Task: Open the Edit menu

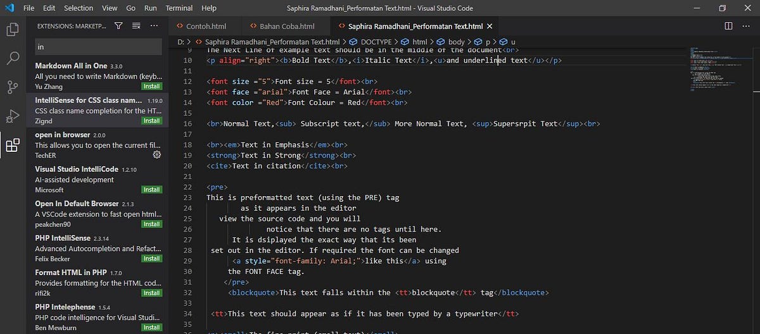Action: (49, 8)
